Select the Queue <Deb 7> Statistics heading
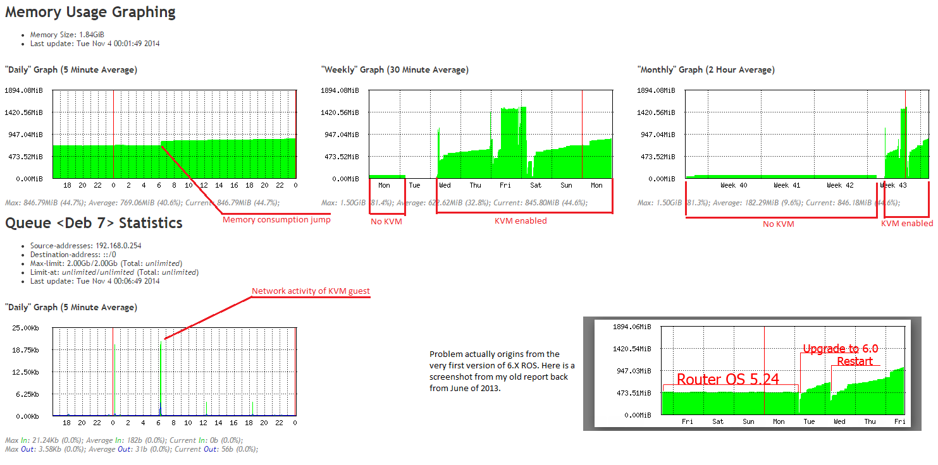The height and width of the screenshot is (465, 938). click(x=94, y=222)
